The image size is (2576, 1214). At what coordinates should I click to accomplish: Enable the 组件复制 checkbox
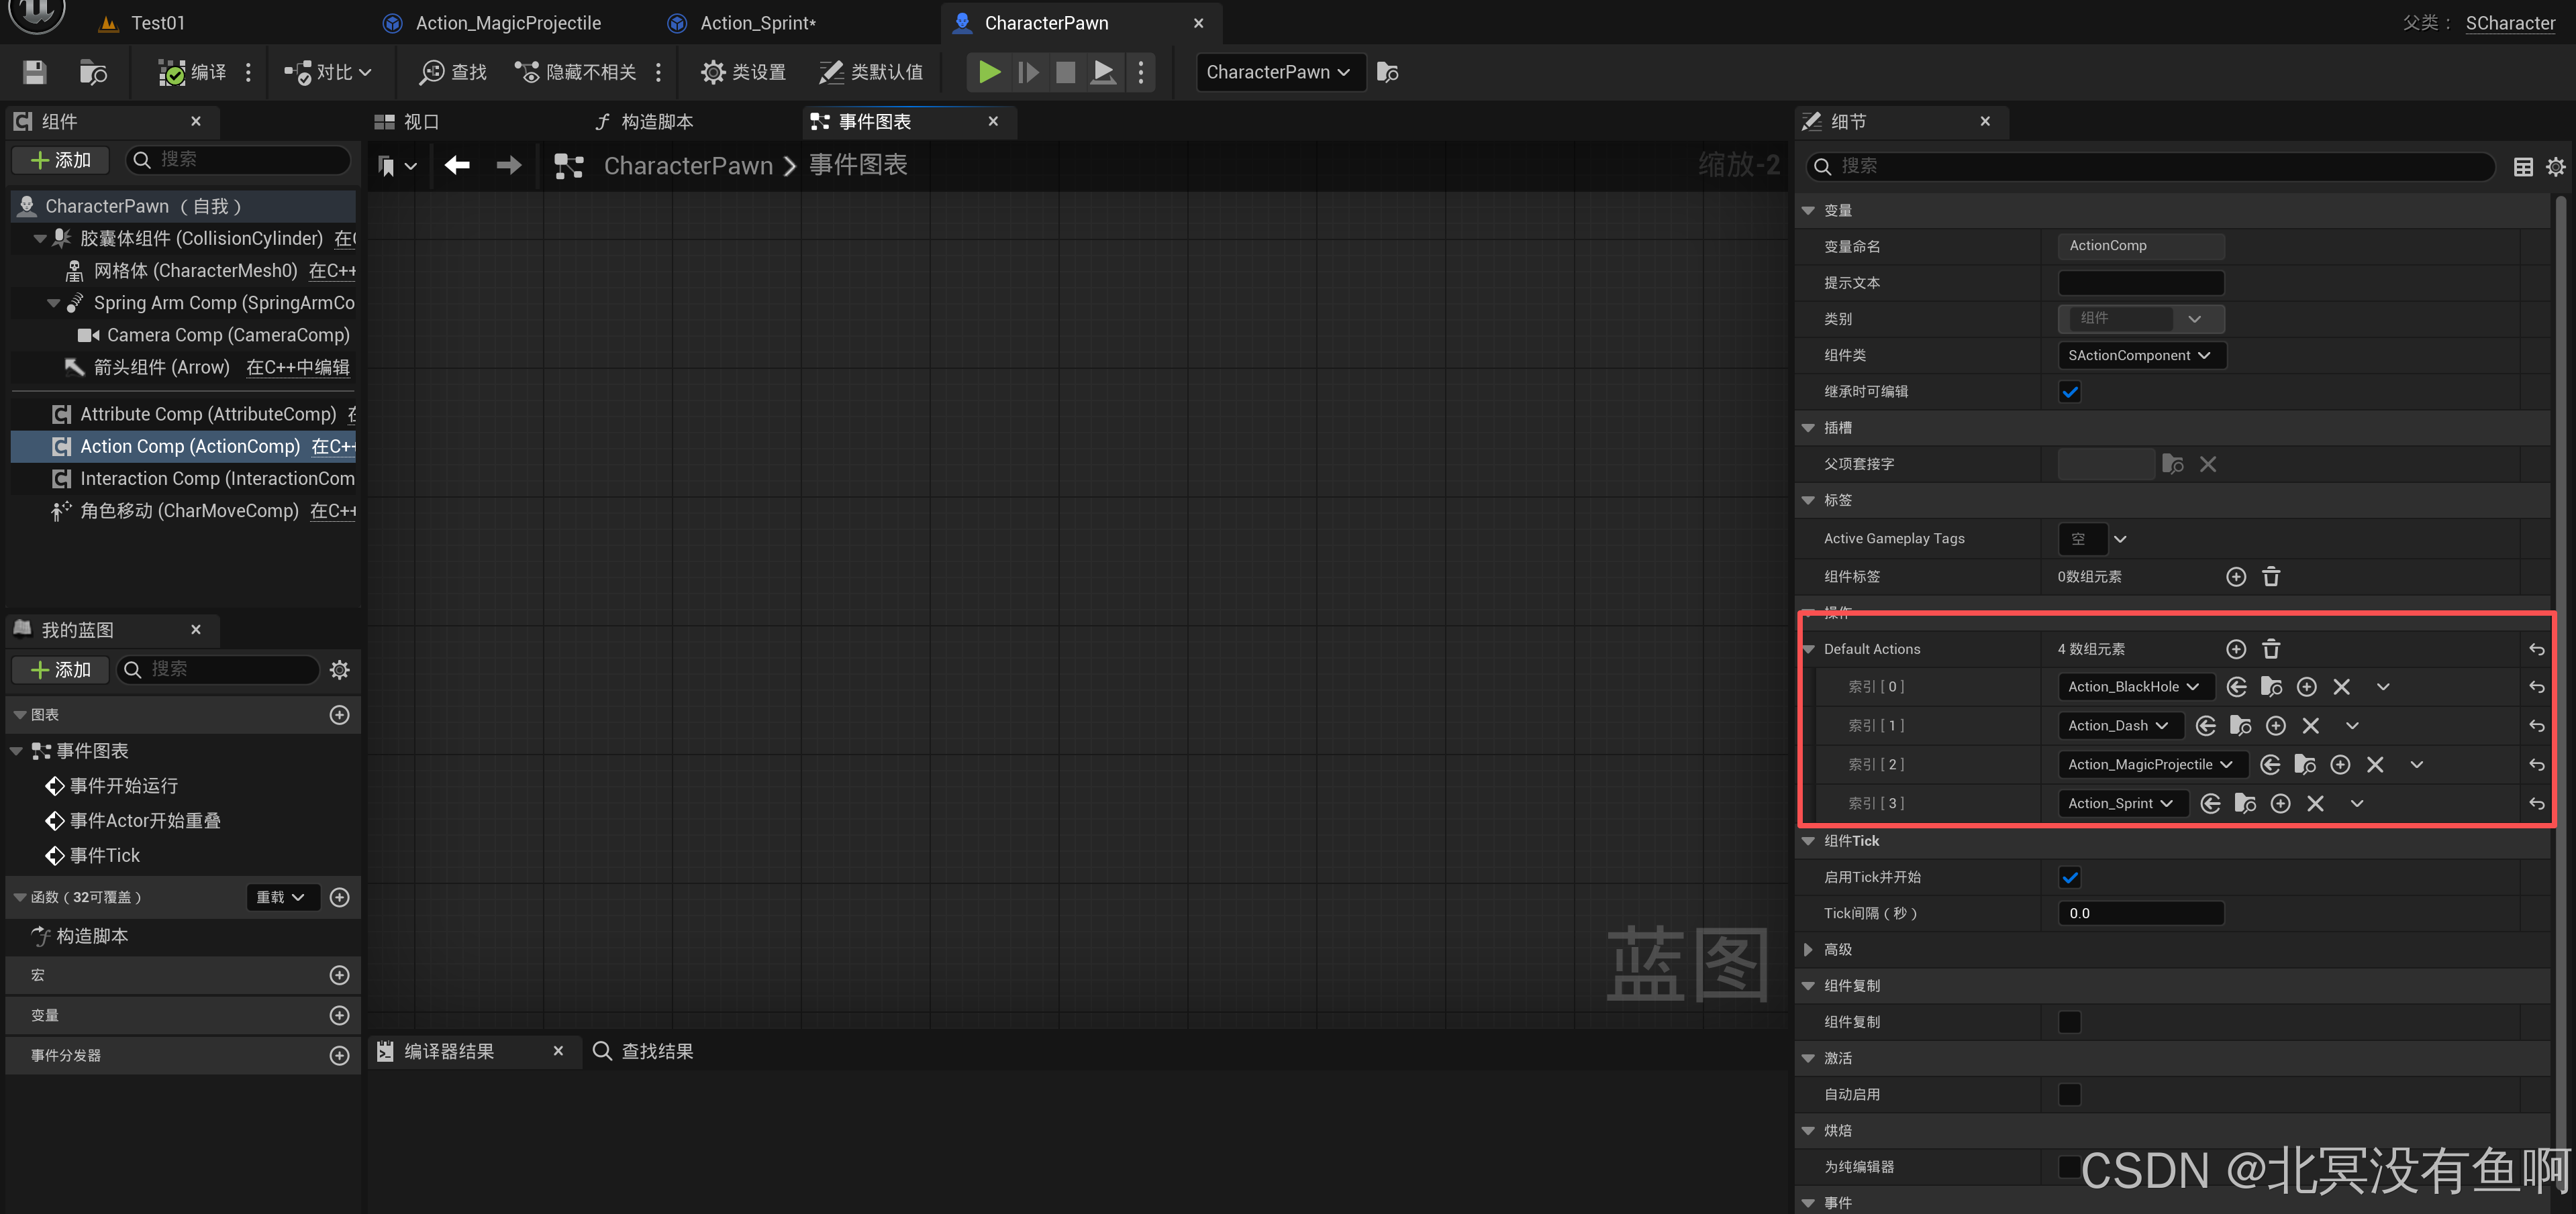tap(2069, 1022)
